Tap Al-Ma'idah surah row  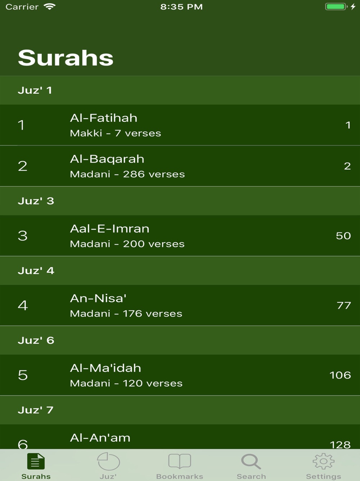[x=180, y=375]
